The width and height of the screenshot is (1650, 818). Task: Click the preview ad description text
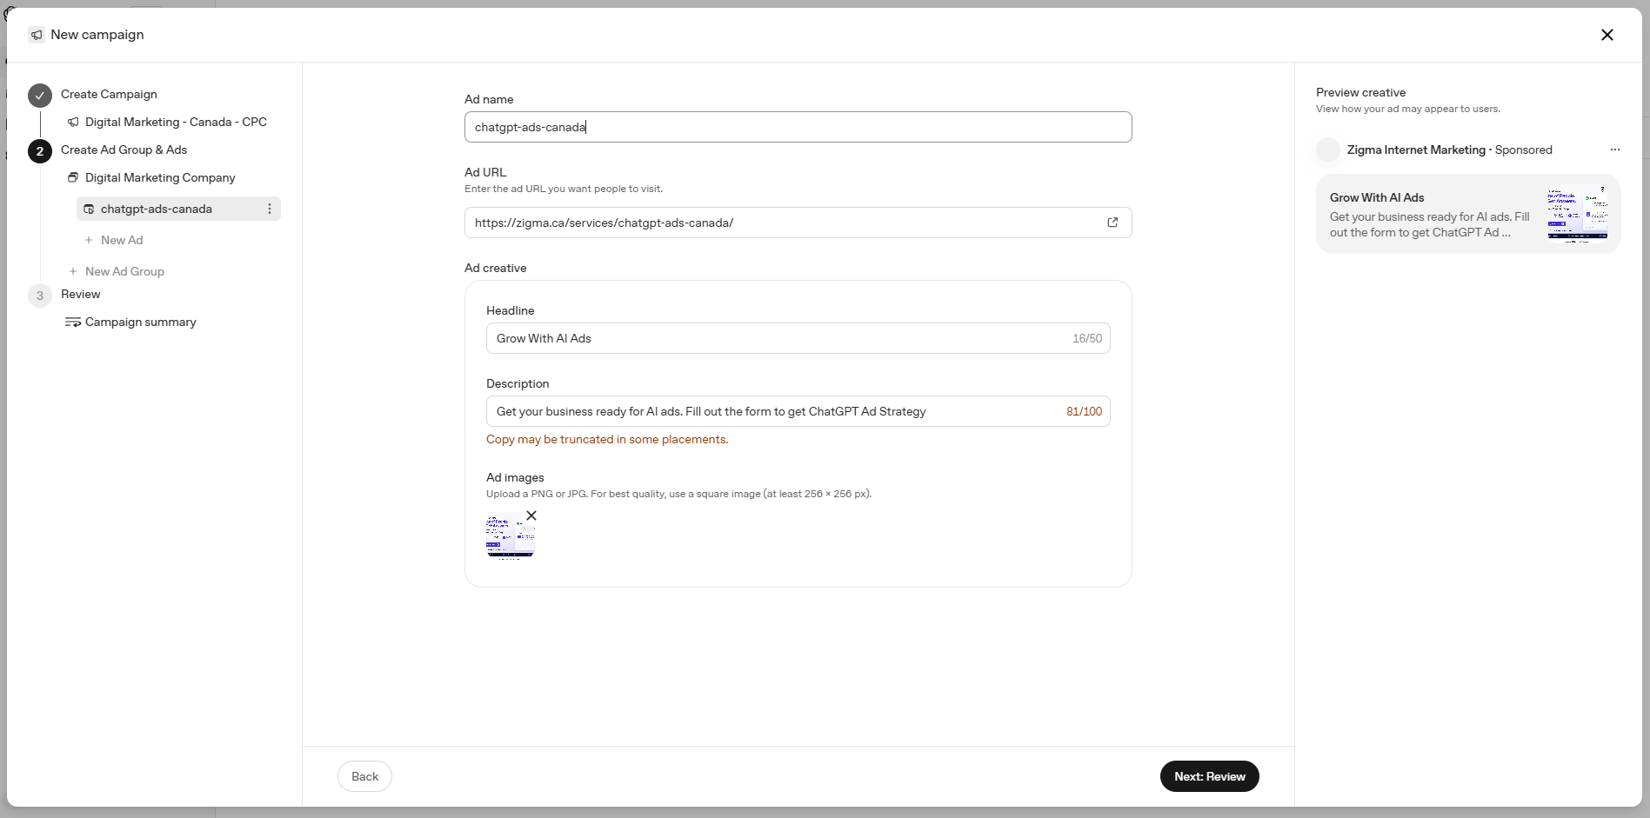(1429, 224)
